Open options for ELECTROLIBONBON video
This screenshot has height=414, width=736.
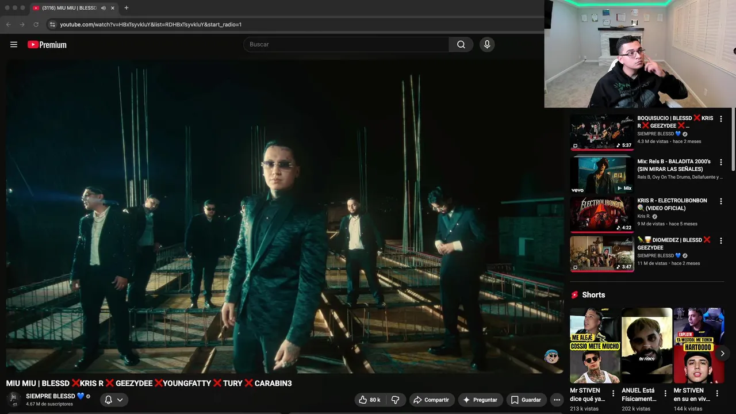[x=721, y=201]
